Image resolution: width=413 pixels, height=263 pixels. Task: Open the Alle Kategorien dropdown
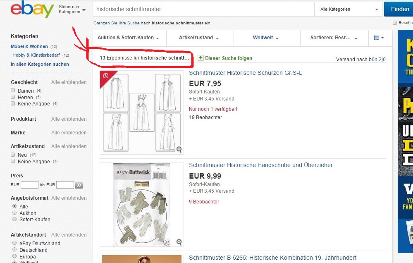point(349,9)
